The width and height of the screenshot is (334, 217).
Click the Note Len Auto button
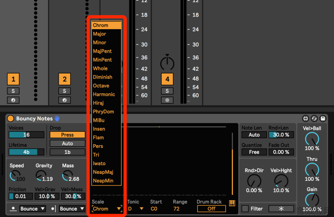[254, 135]
